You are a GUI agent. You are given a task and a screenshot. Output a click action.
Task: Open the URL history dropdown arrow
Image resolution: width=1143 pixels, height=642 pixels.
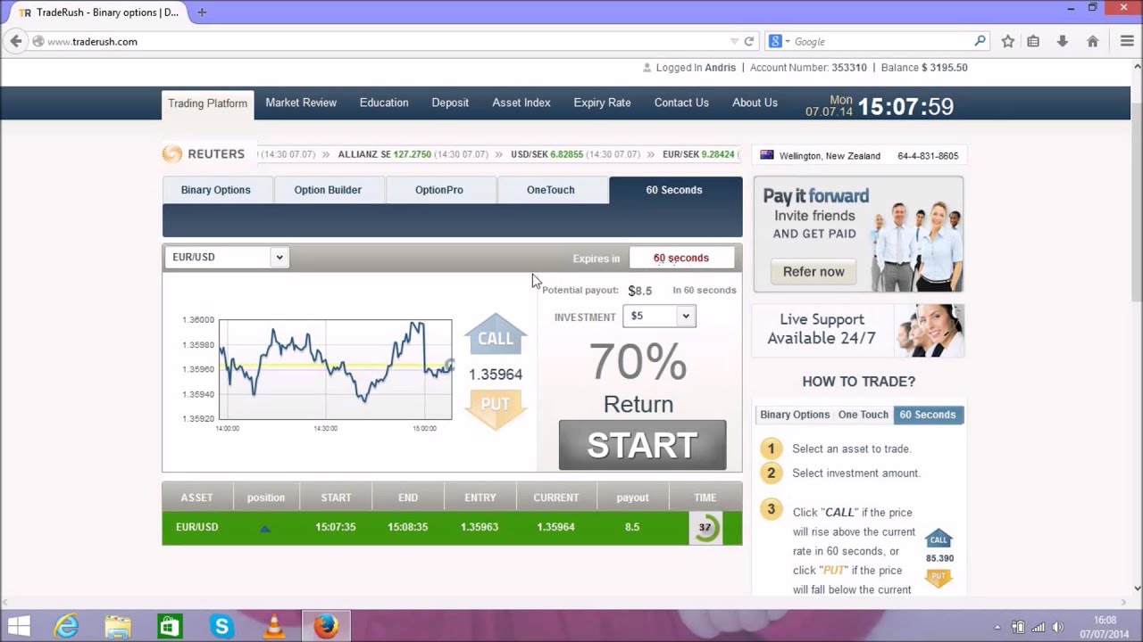[734, 41]
